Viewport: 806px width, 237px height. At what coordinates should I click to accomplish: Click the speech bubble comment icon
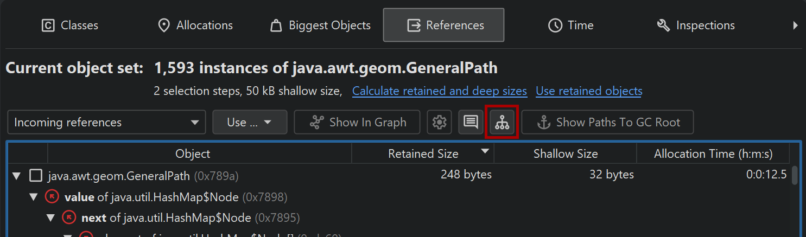[x=471, y=123]
